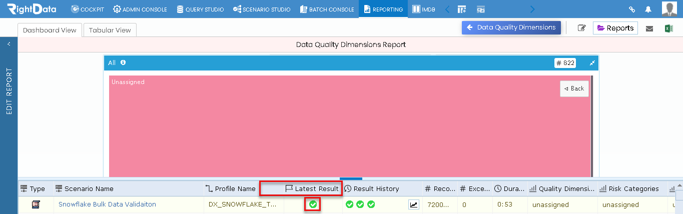This screenshot has height=214, width=683.
Task: Show next navigation items with right chevron
Action: click(x=532, y=9)
